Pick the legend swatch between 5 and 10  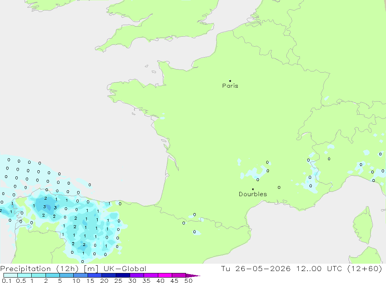pyautogui.click(x=67, y=275)
